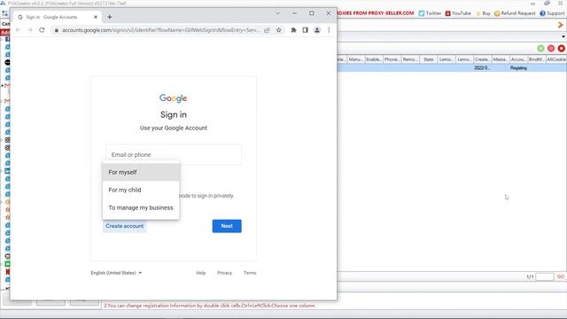Click the Create account button

coord(124,226)
